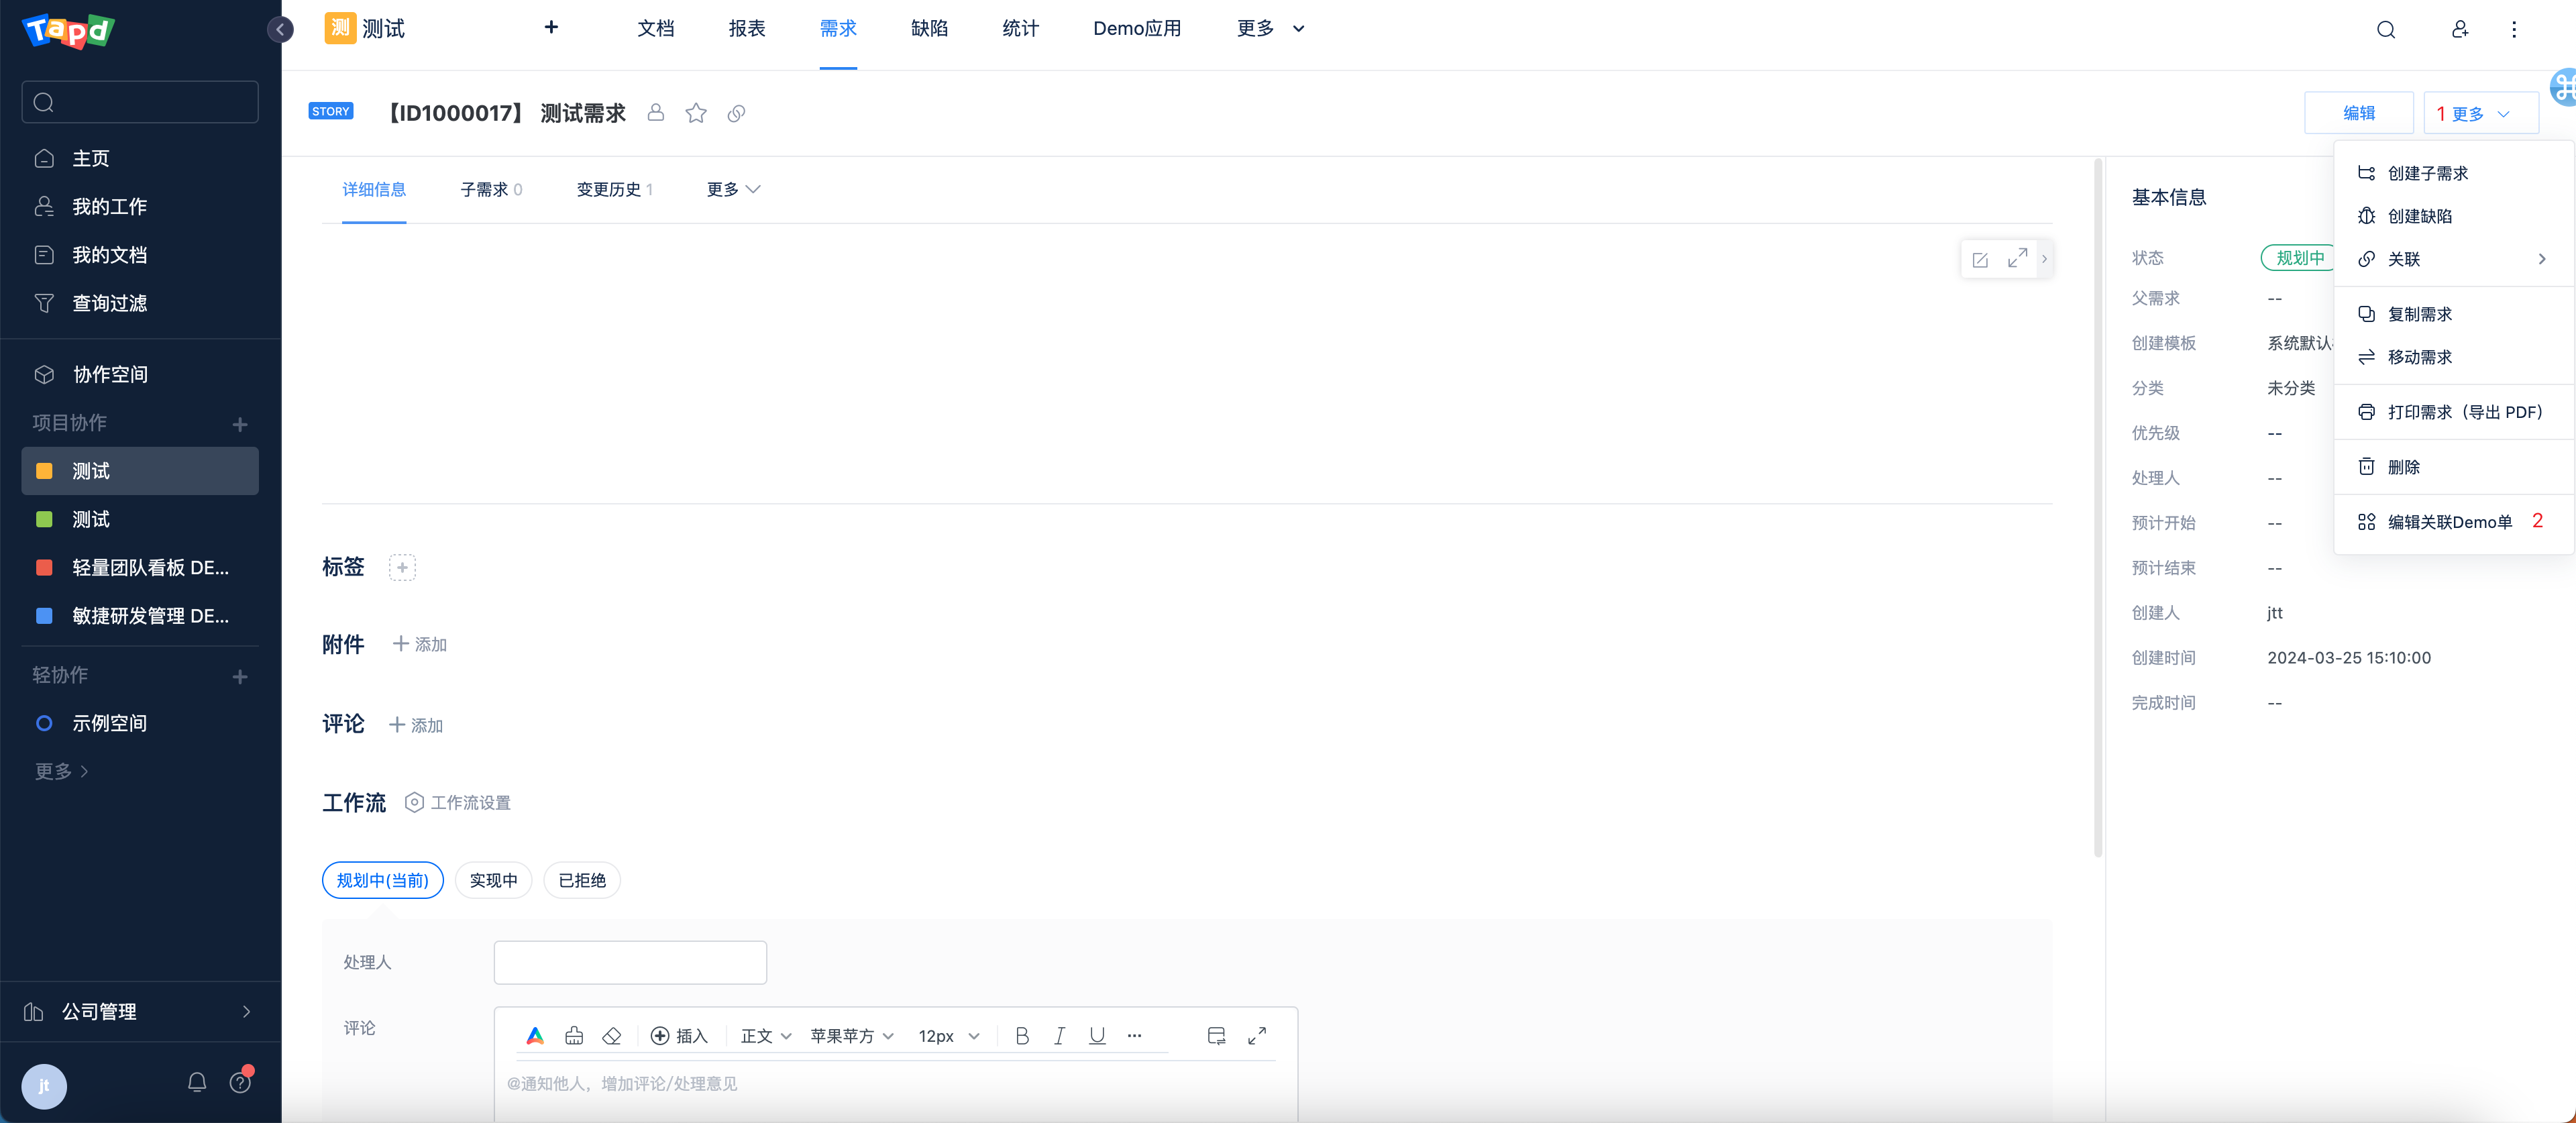Click the edit description pencil icon
The height and width of the screenshot is (1123, 2576).
(x=1980, y=259)
